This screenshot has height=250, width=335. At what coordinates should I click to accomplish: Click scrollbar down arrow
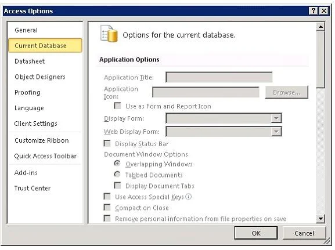320,219
